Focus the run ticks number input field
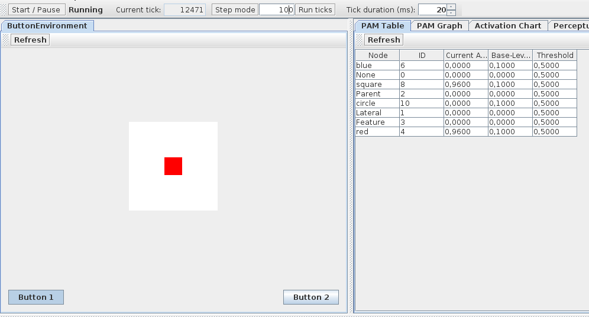This screenshot has height=317, width=589. (x=276, y=9)
